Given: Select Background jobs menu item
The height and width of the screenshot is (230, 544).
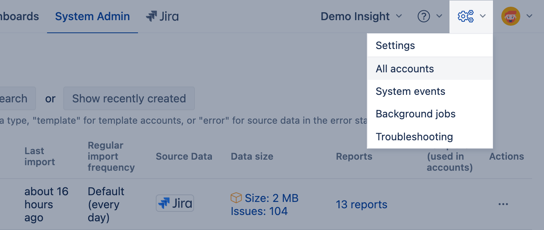Looking at the screenshot, I should coord(416,114).
